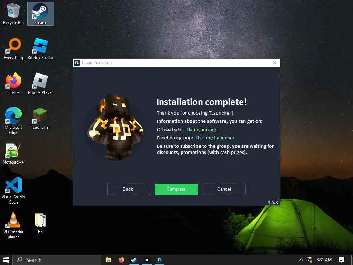
Task: Show hidden system tray icons
Action: click(x=301, y=260)
